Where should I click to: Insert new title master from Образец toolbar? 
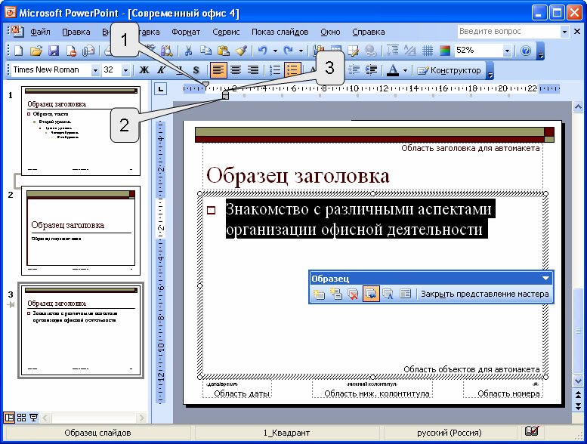click(335, 294)
